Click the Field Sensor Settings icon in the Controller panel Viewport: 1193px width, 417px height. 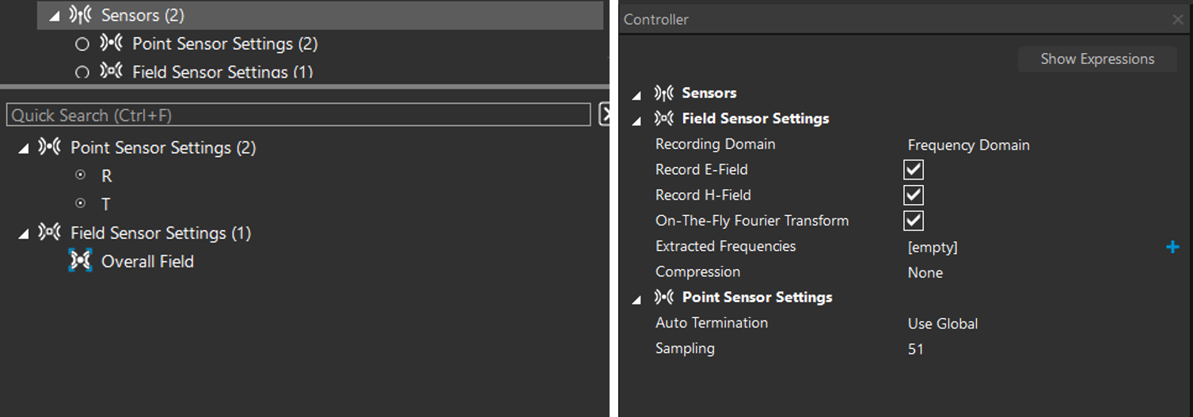click(664, 119)
